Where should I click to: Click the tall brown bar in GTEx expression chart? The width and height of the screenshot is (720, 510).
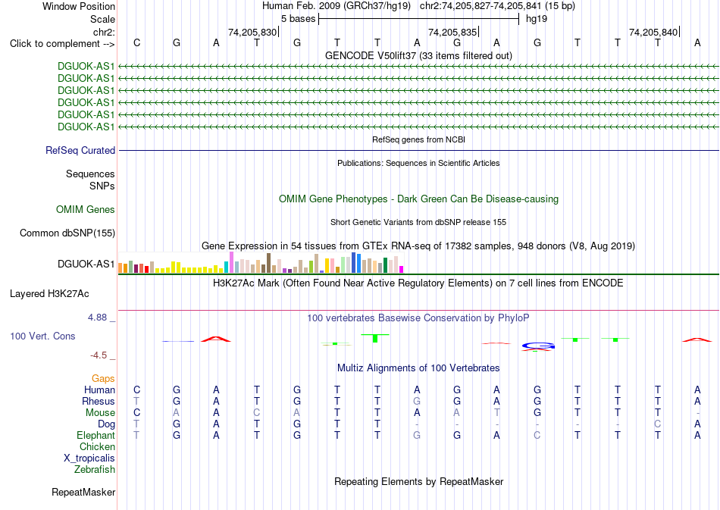click(268, 263)
